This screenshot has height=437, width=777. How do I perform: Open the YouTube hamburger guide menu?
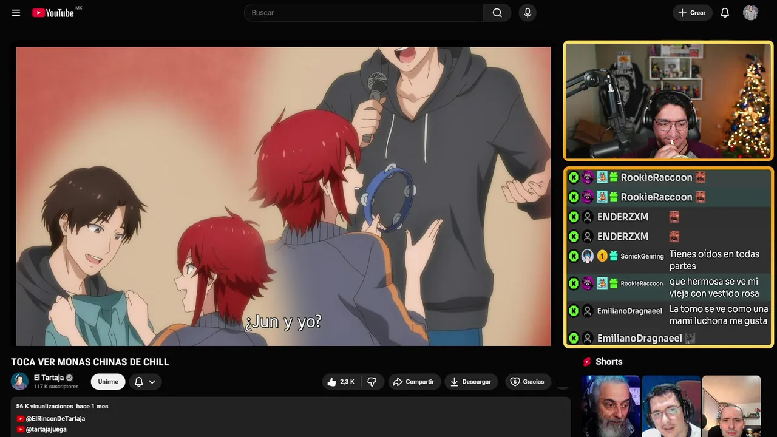[16, 13]
